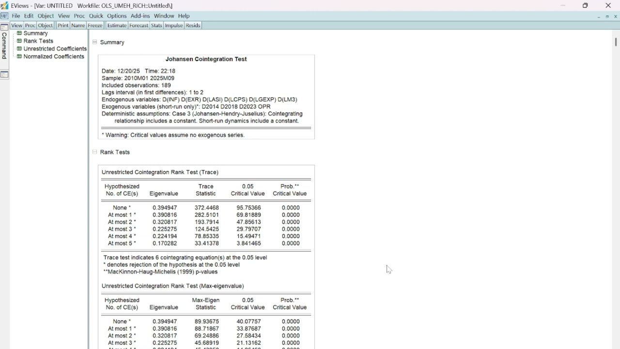Click the panel icon below the Command tab

4,75
